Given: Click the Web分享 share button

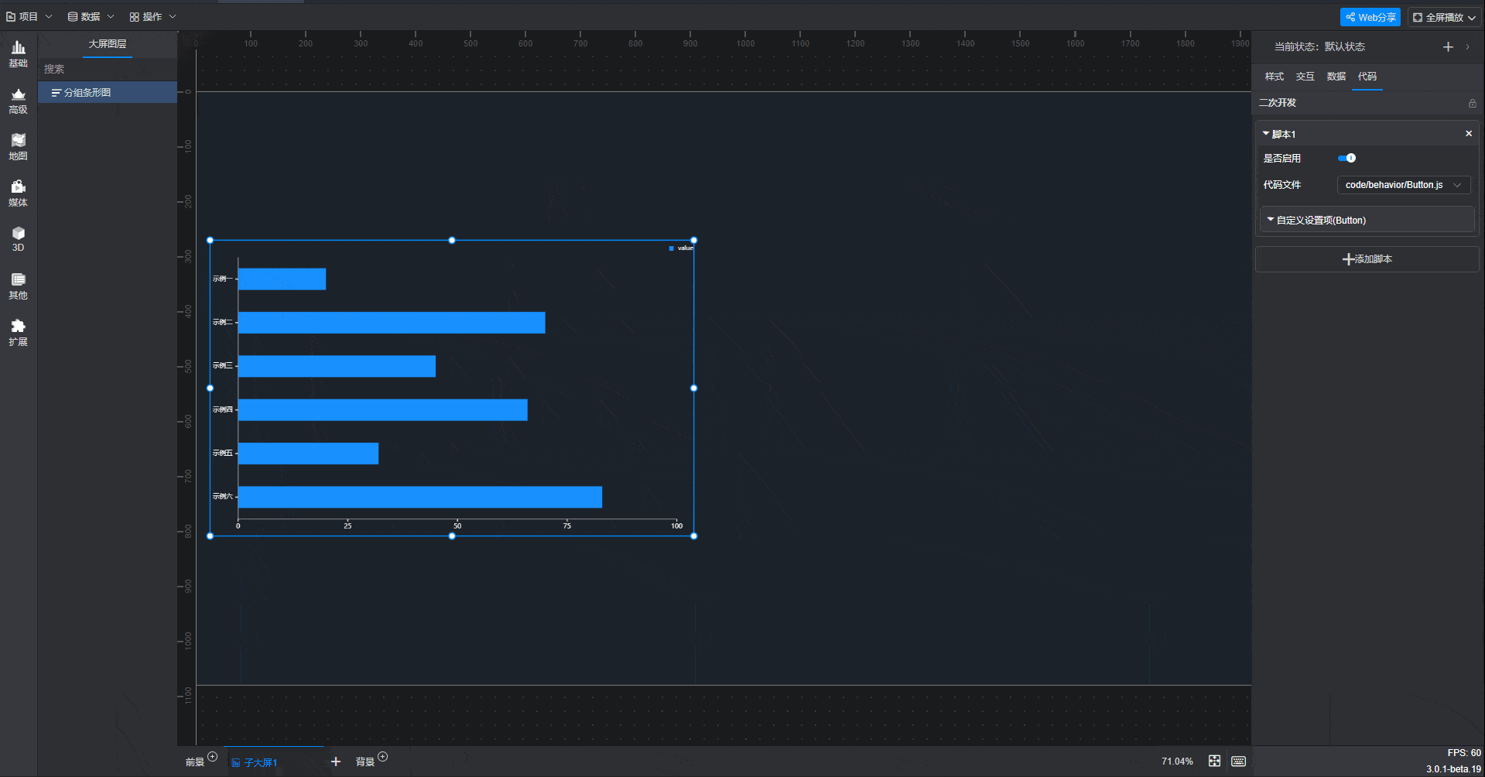Looking at the screenshot, I should coord(1370,17).
